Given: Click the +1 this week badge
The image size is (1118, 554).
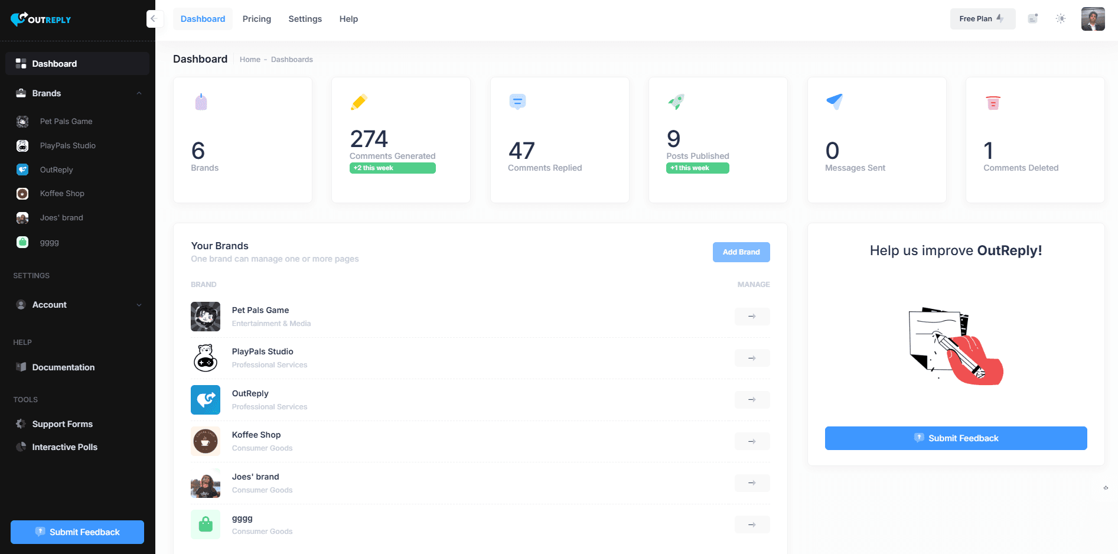Looking at the screenshot, I should (x=697, y=168).
